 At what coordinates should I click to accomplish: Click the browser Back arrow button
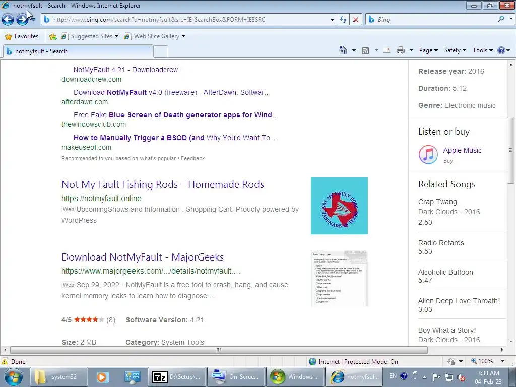pyautogui.click(x=8, y=20)
